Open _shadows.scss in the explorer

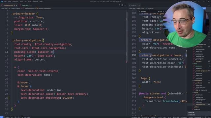click(200, 56)
